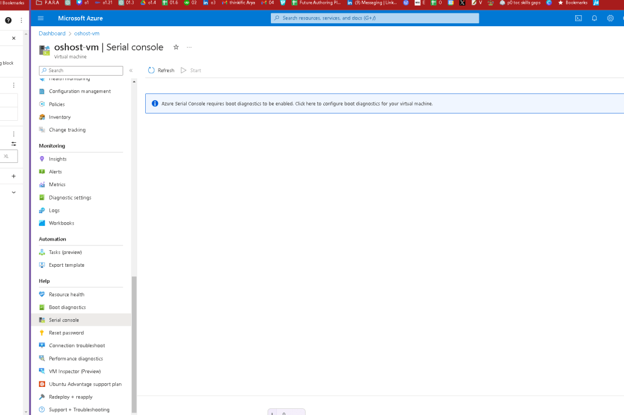Viewport: 624px width, 415px height.
Task: Click the Boot diagnostics icon
Action: pyautogui.click(x=42, y=307)
